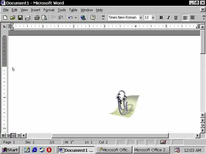Switch to Outline View

19,136
